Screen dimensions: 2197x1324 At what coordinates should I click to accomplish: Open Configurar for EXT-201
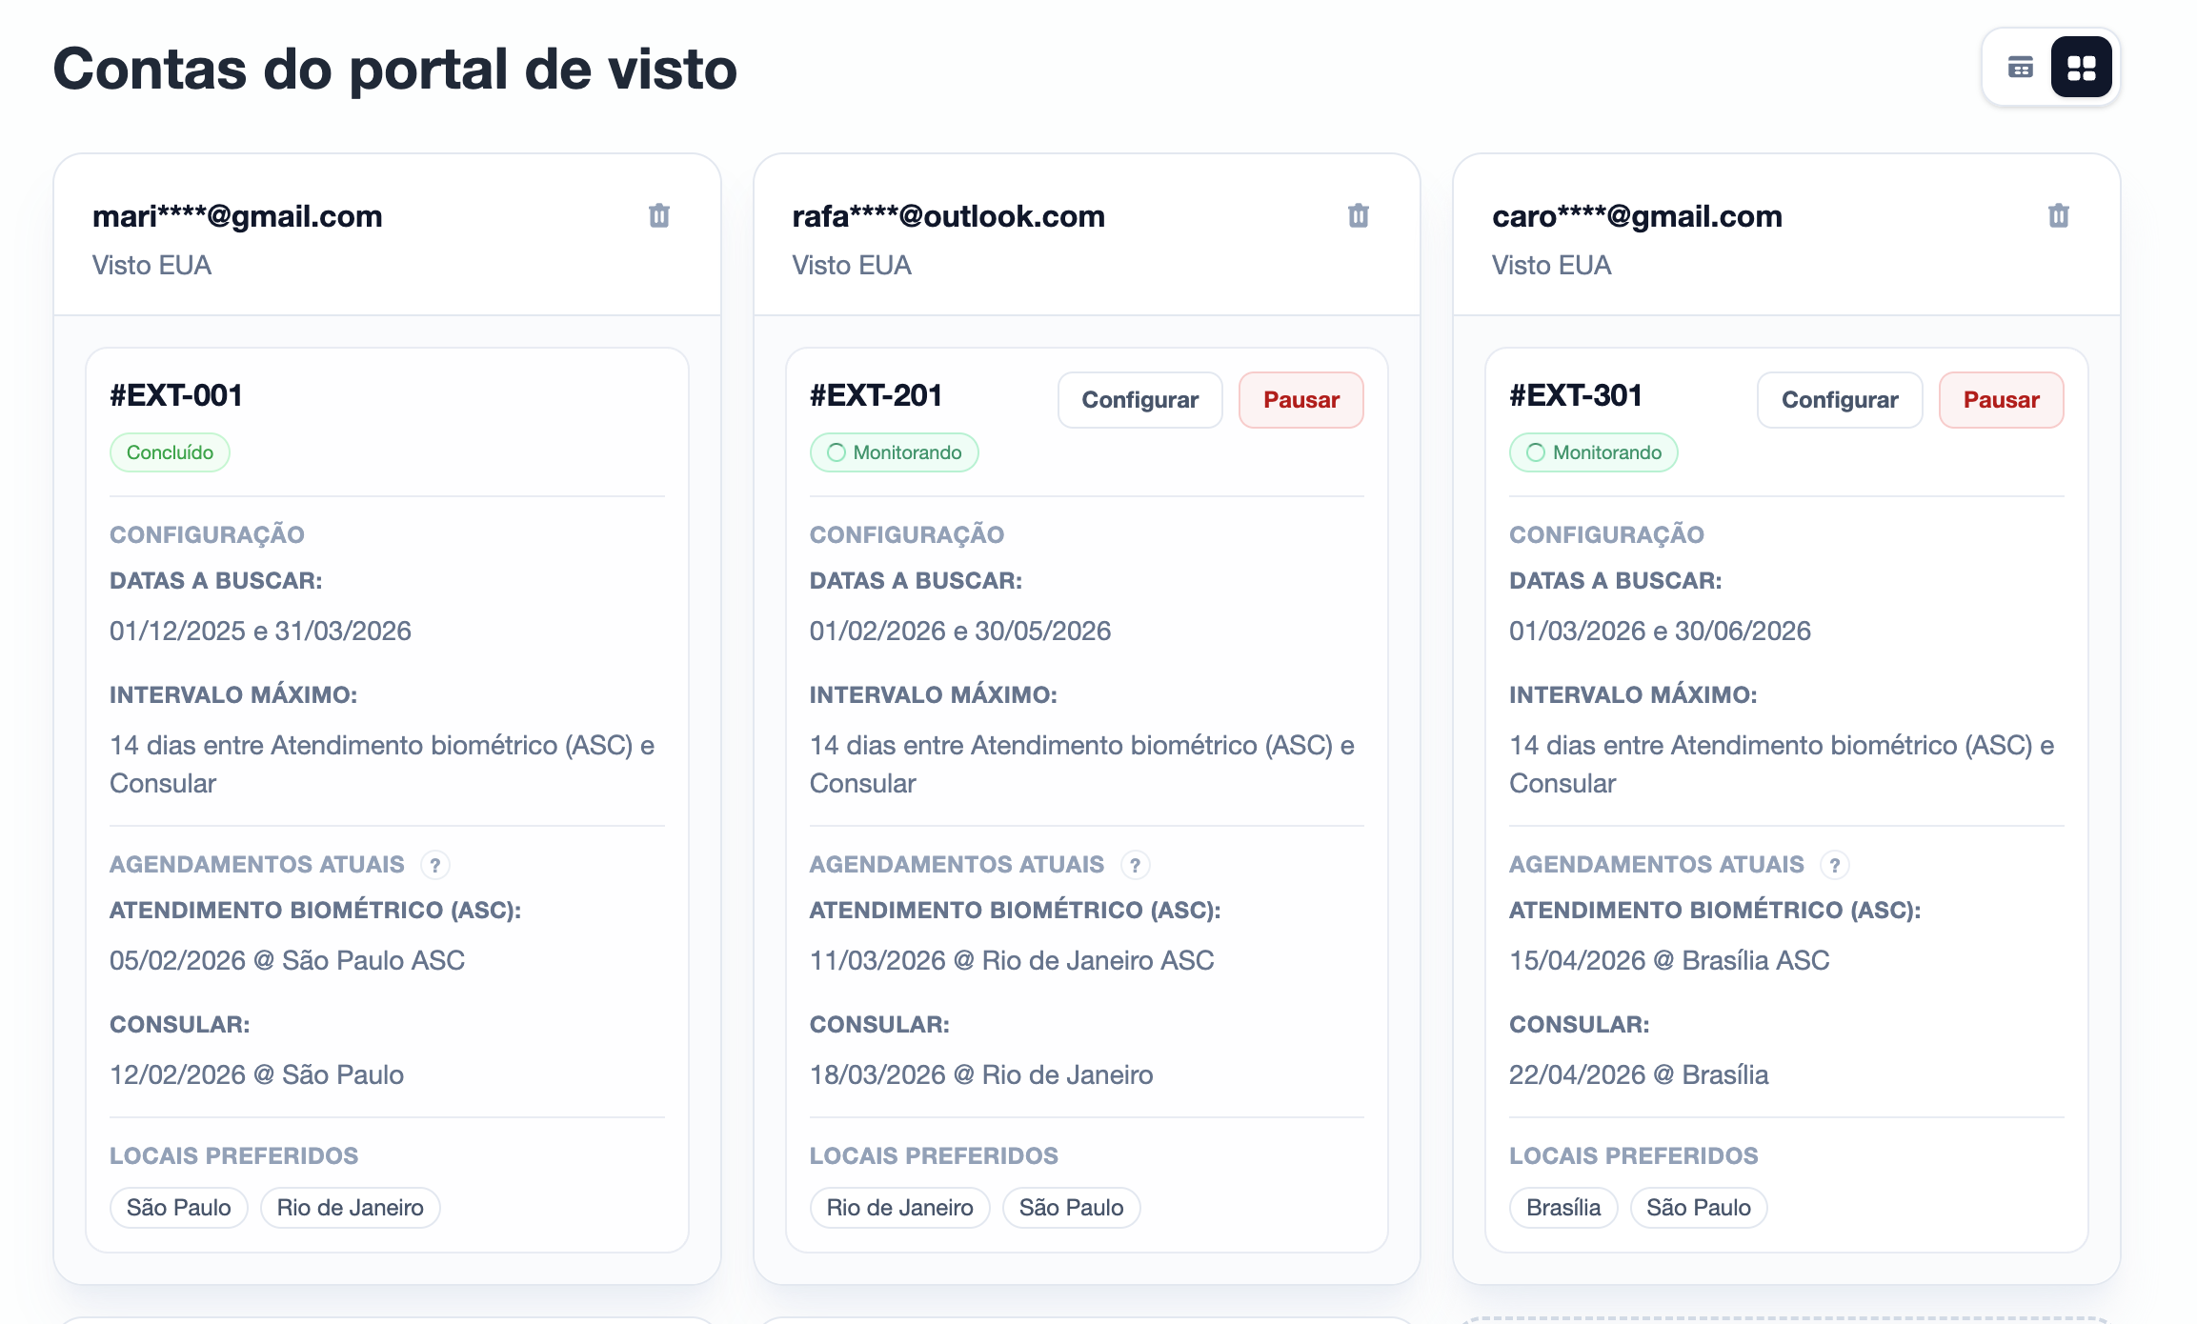tap(1140, 399)
